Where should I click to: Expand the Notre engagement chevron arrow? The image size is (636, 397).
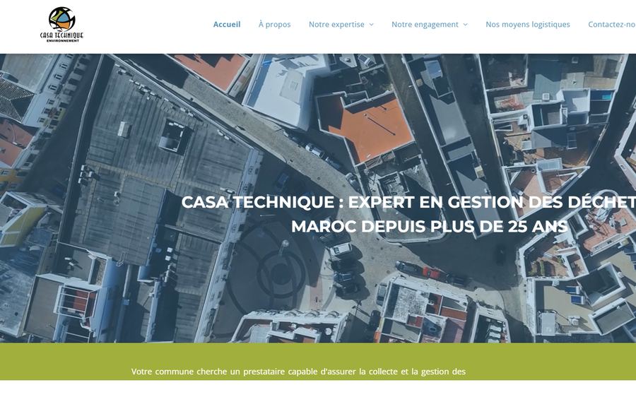(x=465, y=25)
